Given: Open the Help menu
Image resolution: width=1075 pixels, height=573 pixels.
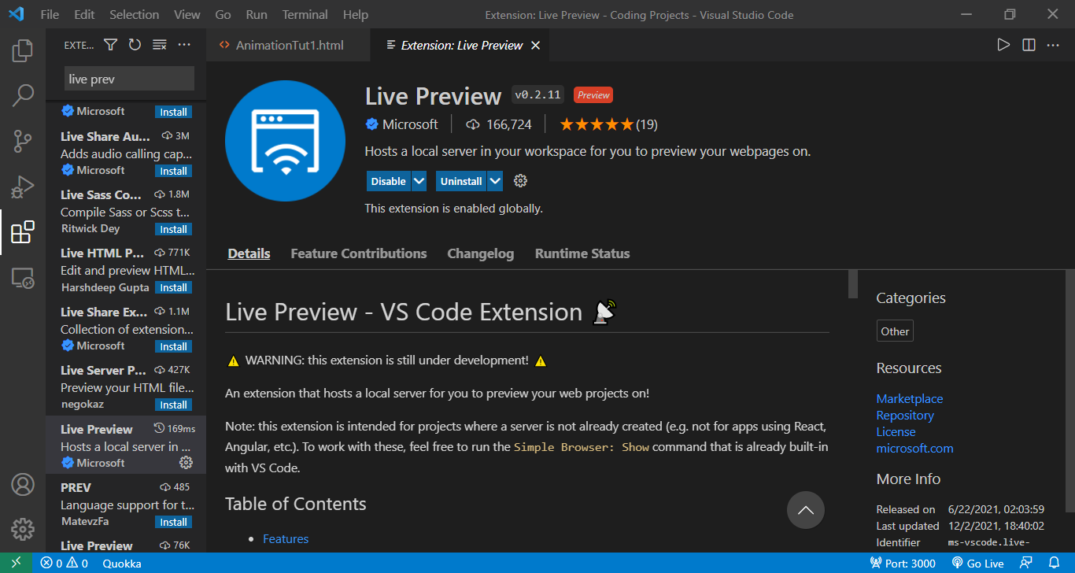Looking at the screenshot, I should click(x=356, y=15).
